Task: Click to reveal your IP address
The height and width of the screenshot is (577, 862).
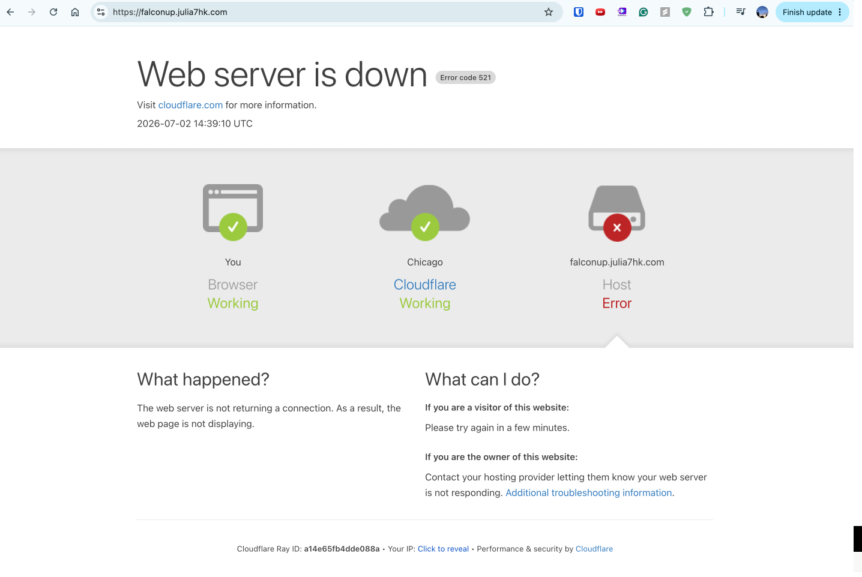Action: 443,549
